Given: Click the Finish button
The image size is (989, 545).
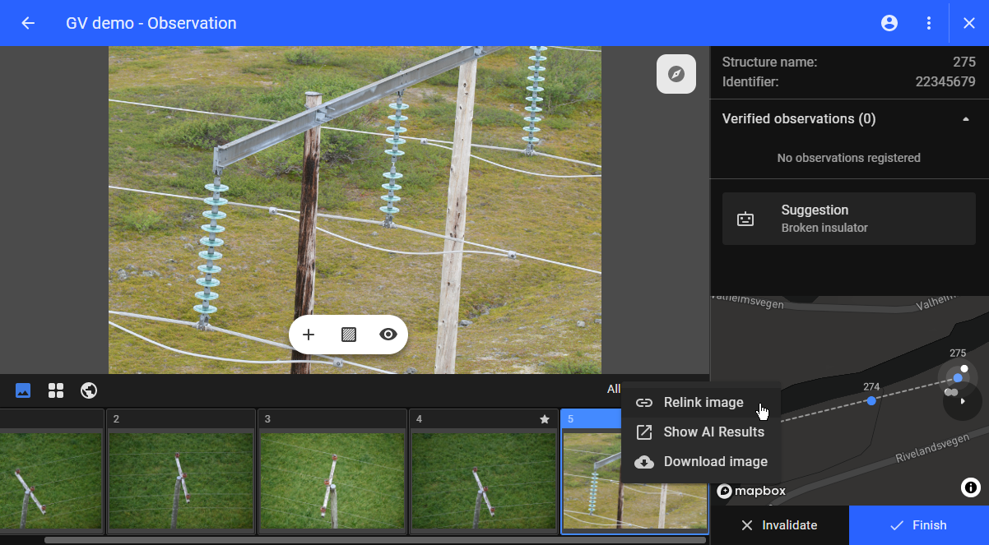Looking at the screenshot, I should (918, 525).
